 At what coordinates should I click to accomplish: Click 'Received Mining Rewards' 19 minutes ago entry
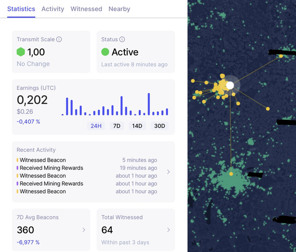[87, 168]
